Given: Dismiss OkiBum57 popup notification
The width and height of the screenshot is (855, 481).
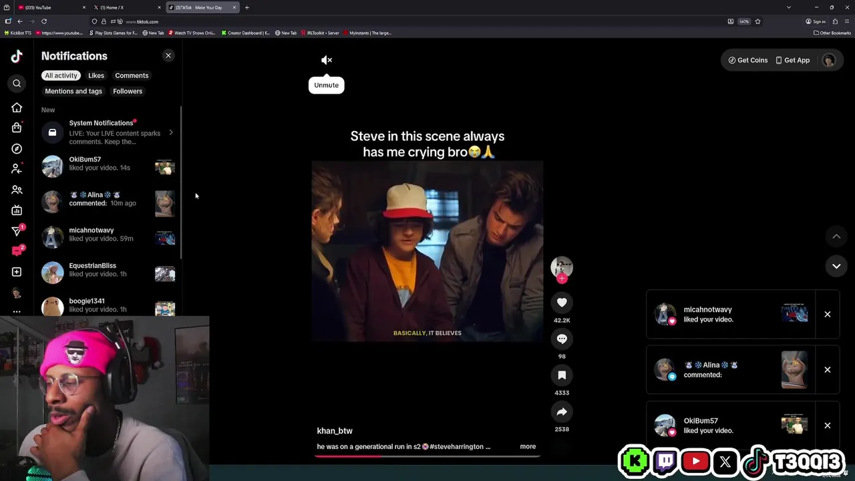Looking at the screenshot, I should point(827,426).
